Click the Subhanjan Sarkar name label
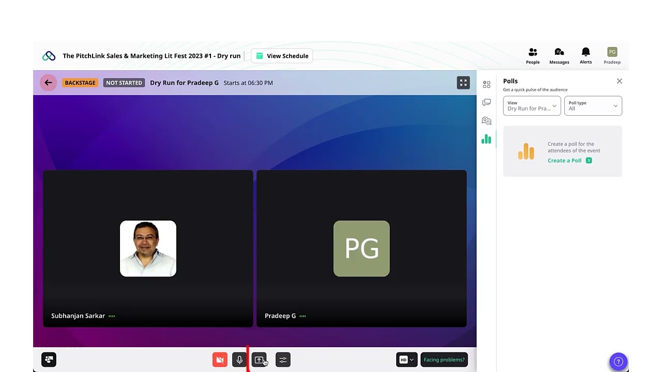This screenshot has width=662, height=372. (78, 316)
